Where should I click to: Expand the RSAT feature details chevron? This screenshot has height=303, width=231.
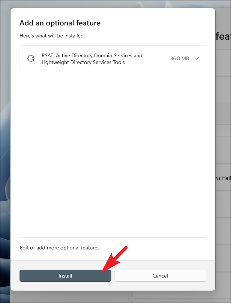(197, 58)
